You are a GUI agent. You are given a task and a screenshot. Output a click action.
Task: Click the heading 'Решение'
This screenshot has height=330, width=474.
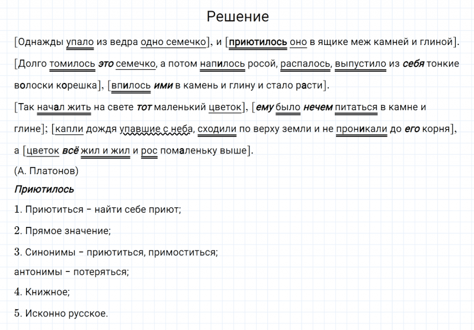pyautogui.click(x=238, y=17)
